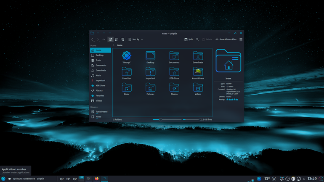Screen dimensions: 324x182
Task: Open Plasma in Places sidebar
Action: pyautogui.click(x=101, y=91)
